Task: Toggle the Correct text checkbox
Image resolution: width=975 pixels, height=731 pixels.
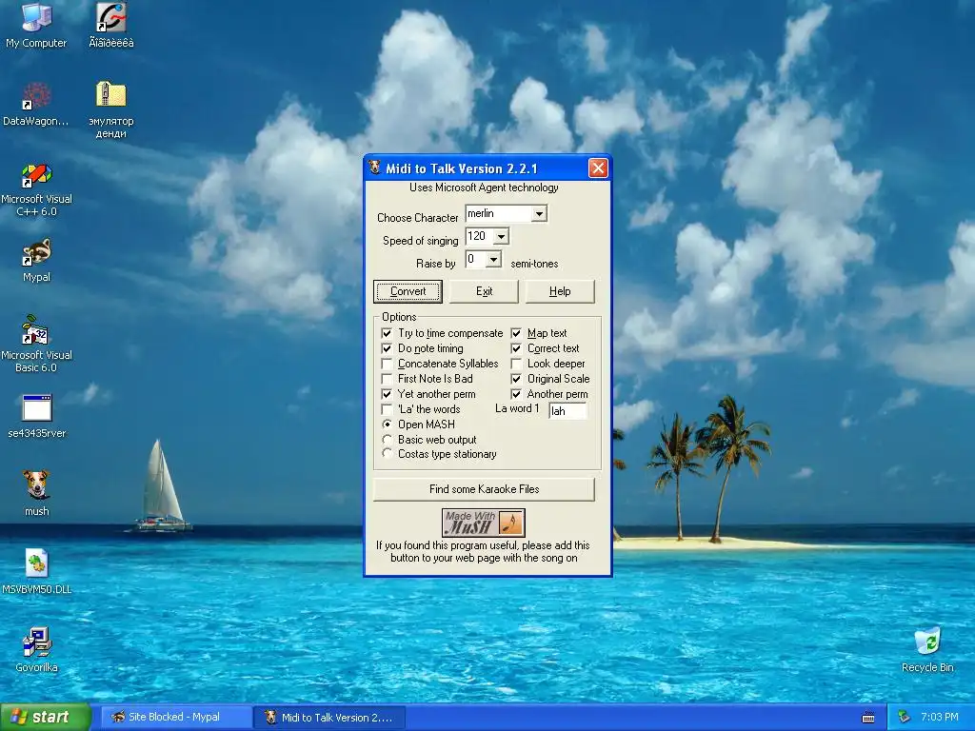Action: (516, 348)
